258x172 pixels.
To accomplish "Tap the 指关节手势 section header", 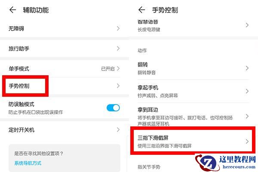I will pyautogui.click(x=149, y=167).
